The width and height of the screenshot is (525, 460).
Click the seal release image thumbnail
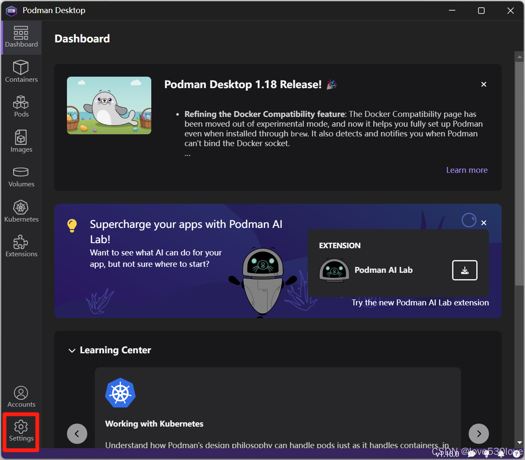pos(109,105)
